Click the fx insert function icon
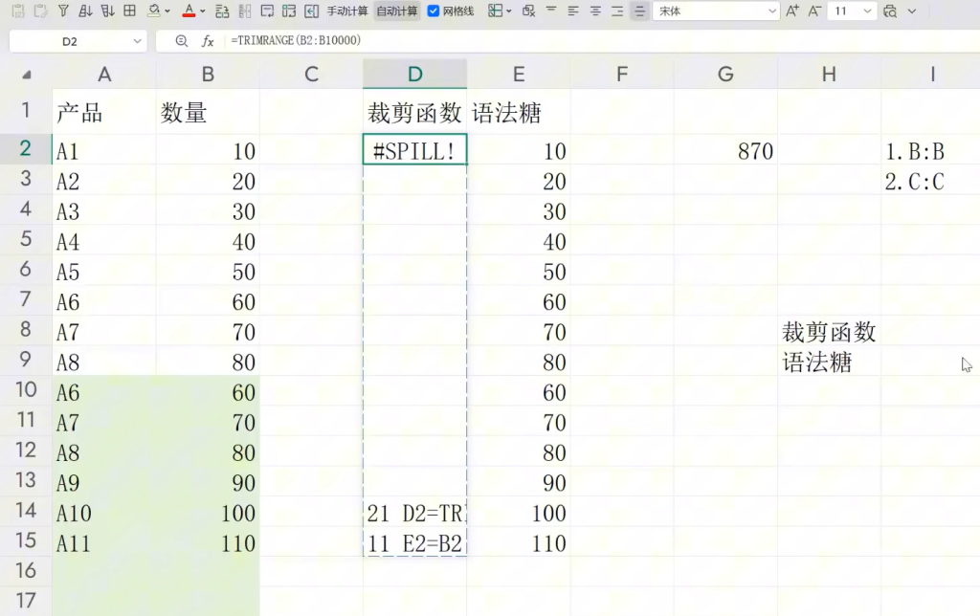Image resolution: width=980 pixels, height=616 pixels. pyautogui.click(x=208, y=41)
